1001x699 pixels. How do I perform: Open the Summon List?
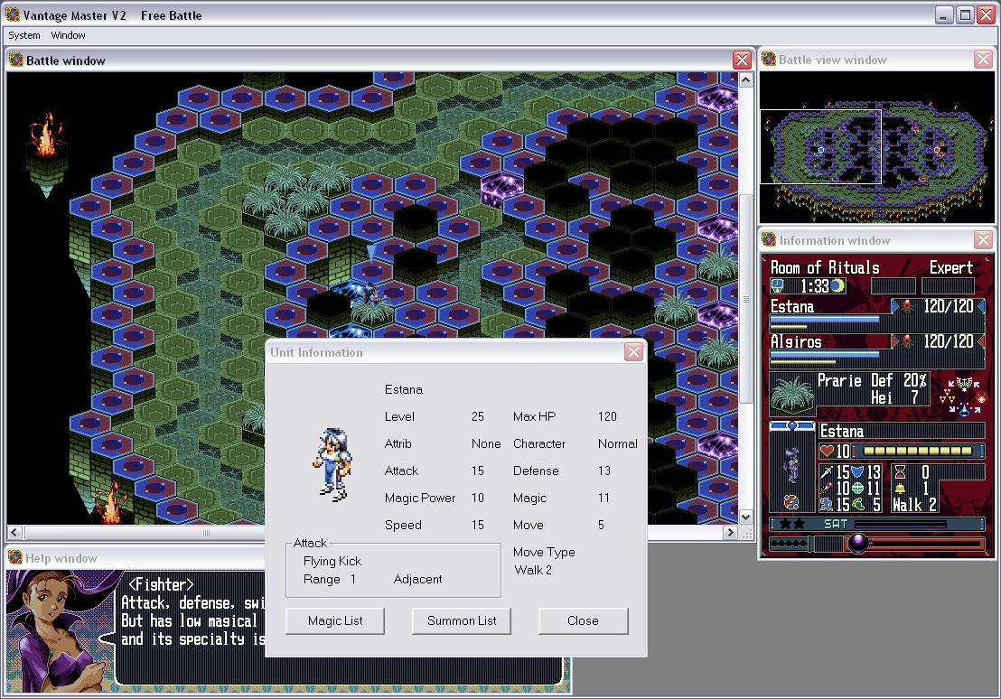click(462, 620)
